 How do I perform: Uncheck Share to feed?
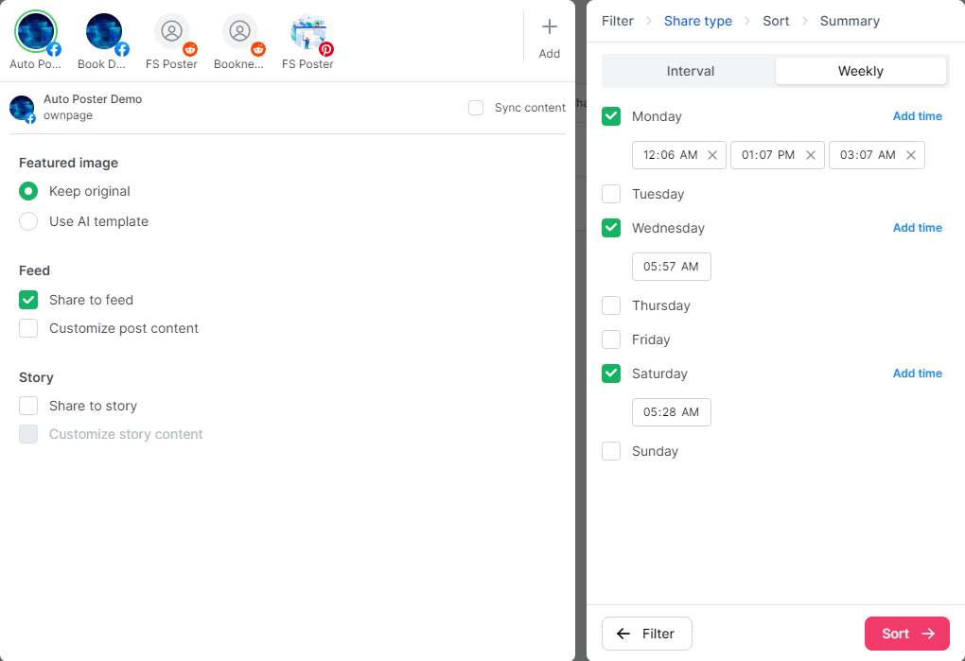(x=28, y=300)
